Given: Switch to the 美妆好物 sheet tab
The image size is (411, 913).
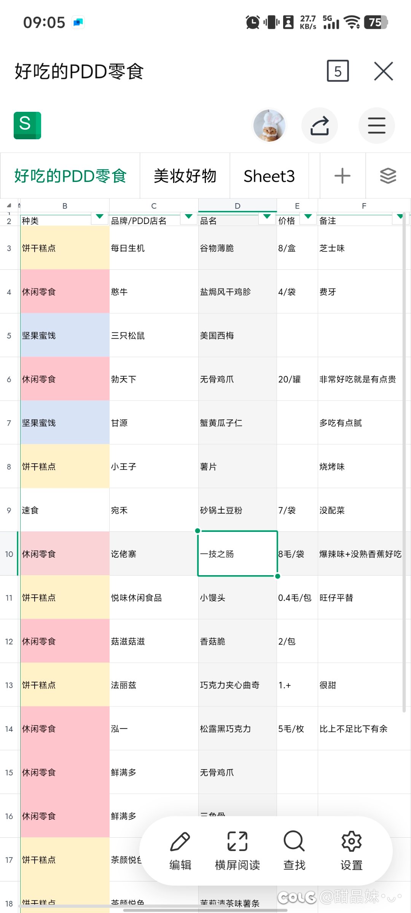Looking at the screenshot, I should click(x=185, y=176).
